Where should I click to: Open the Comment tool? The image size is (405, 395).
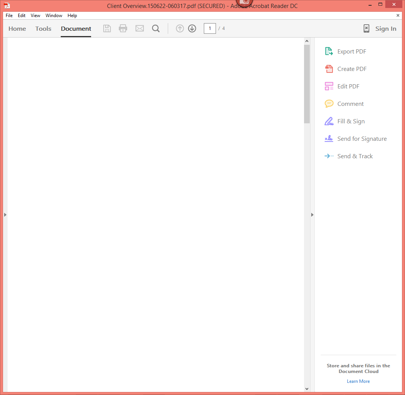coord(350,104)
